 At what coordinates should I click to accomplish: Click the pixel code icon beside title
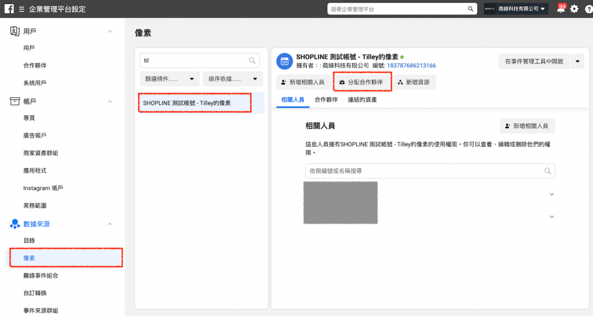(x=284, y=61)
